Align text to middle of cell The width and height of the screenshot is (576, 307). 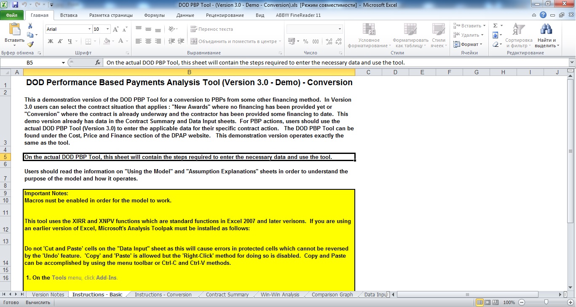coord(148,29)
